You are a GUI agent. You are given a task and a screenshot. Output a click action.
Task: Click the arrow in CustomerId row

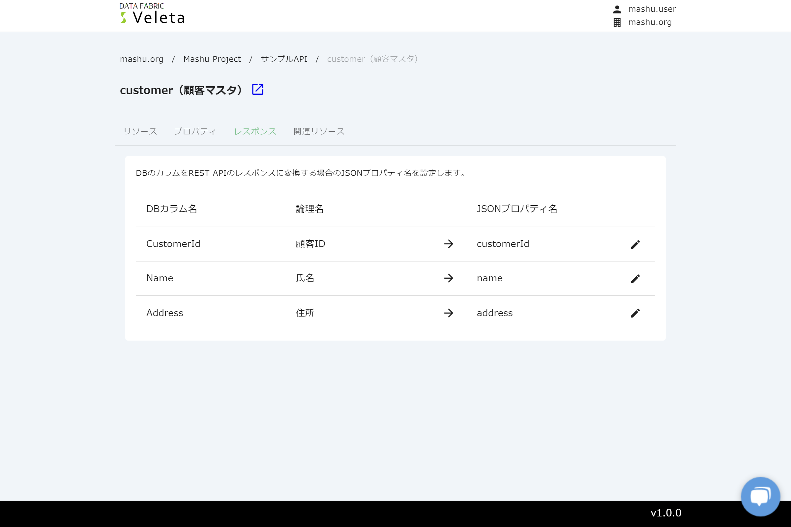coord(448,244)
